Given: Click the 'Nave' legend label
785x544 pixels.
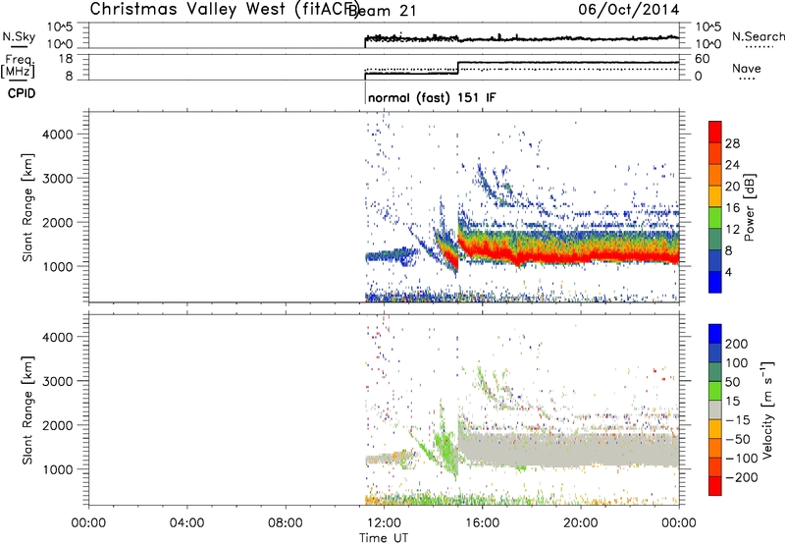Looking at the screenshot, I should coord(747,69).
